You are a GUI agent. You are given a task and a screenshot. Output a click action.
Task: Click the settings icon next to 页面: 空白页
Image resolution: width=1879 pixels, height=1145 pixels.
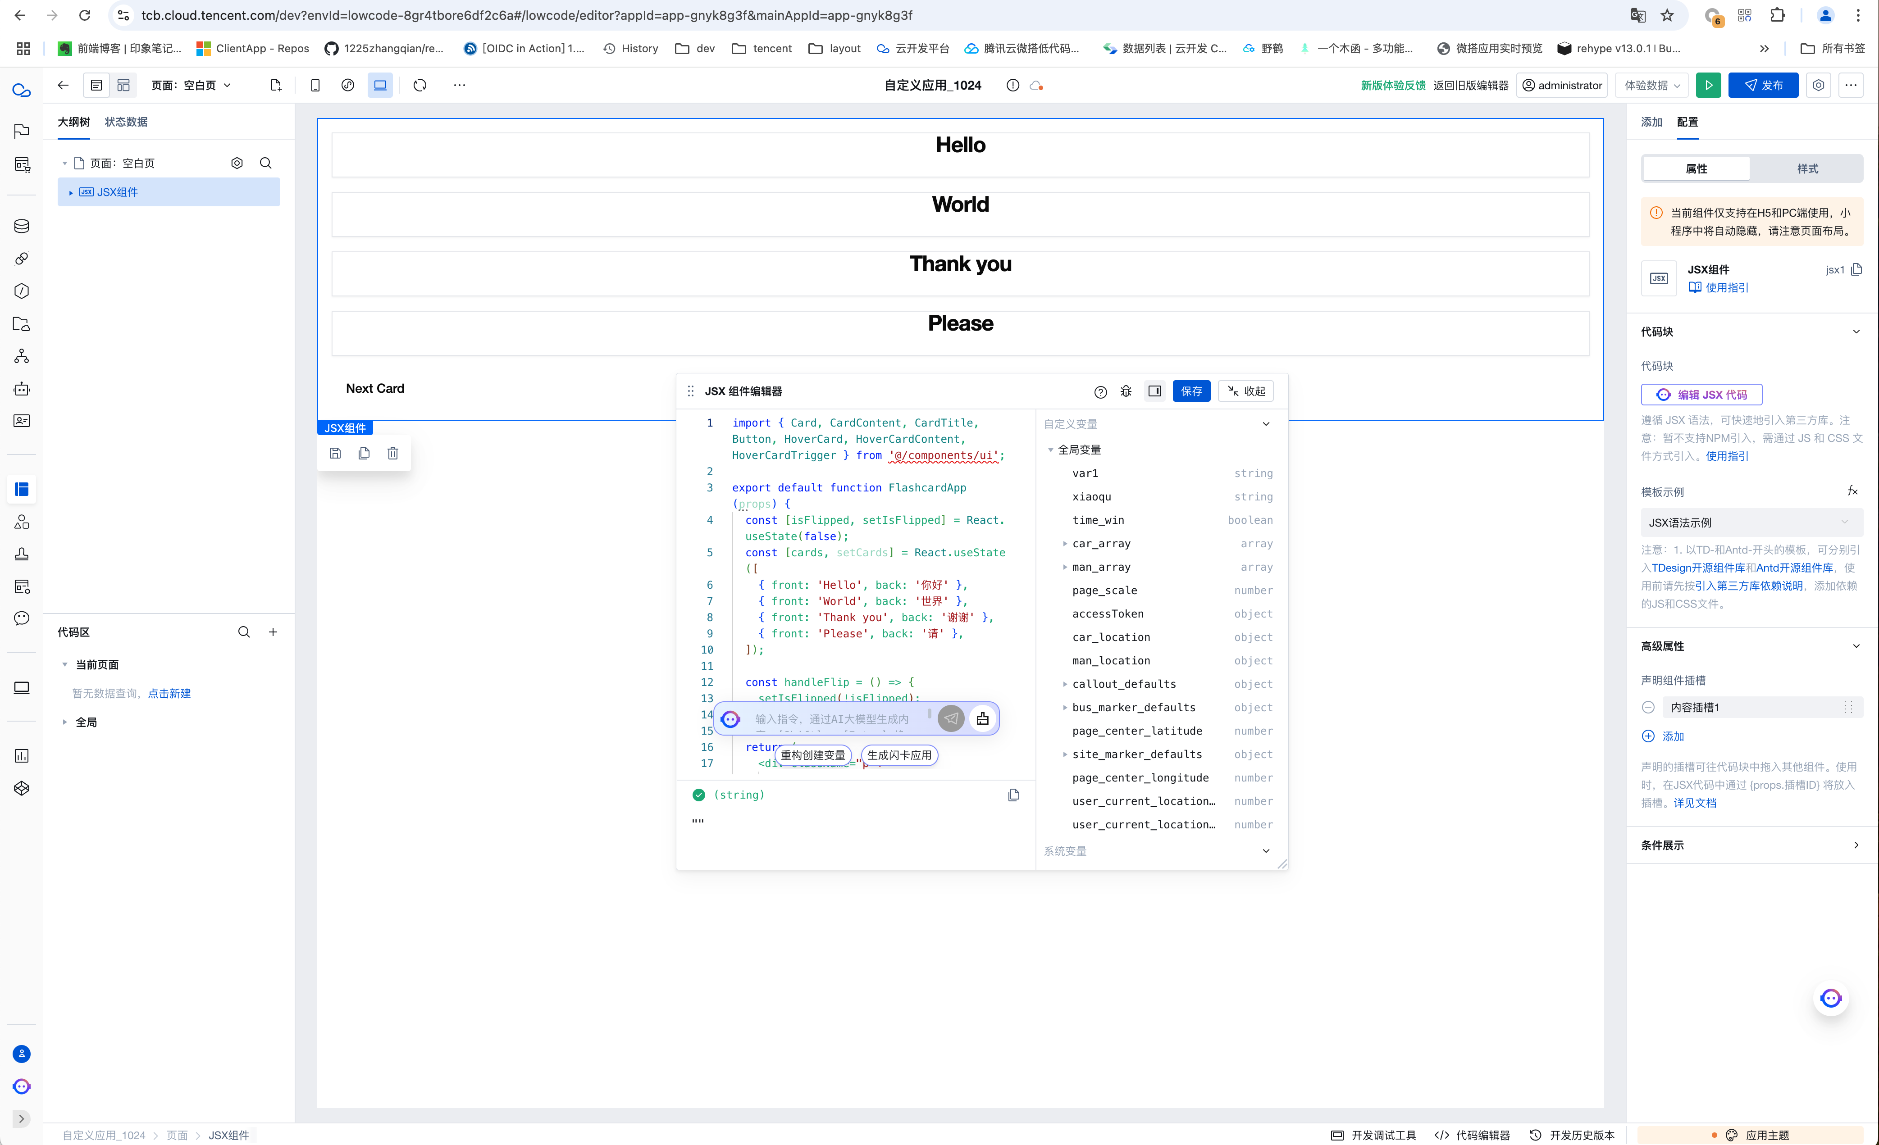237,163
